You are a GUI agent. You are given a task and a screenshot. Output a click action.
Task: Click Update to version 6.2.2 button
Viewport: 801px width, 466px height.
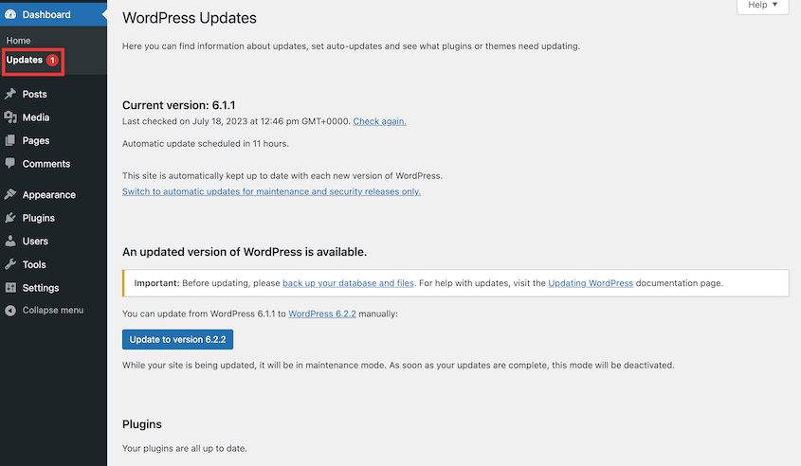click(x=178, y=339)
